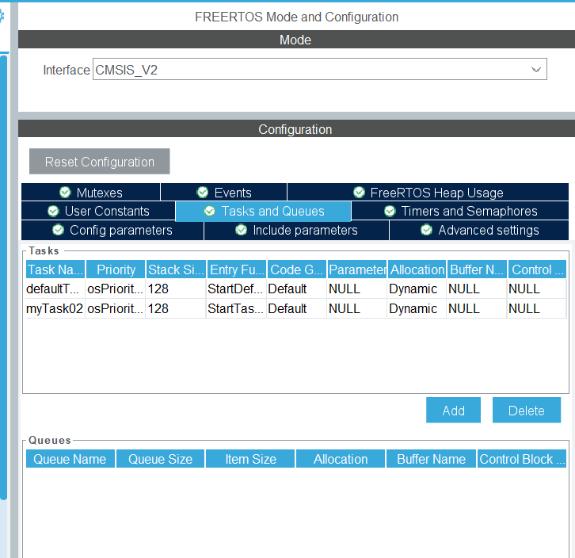Viewport: 575px width, 558px height.
Task: Click the StartTas... entry function cell
Action: [x=237, y=308]
